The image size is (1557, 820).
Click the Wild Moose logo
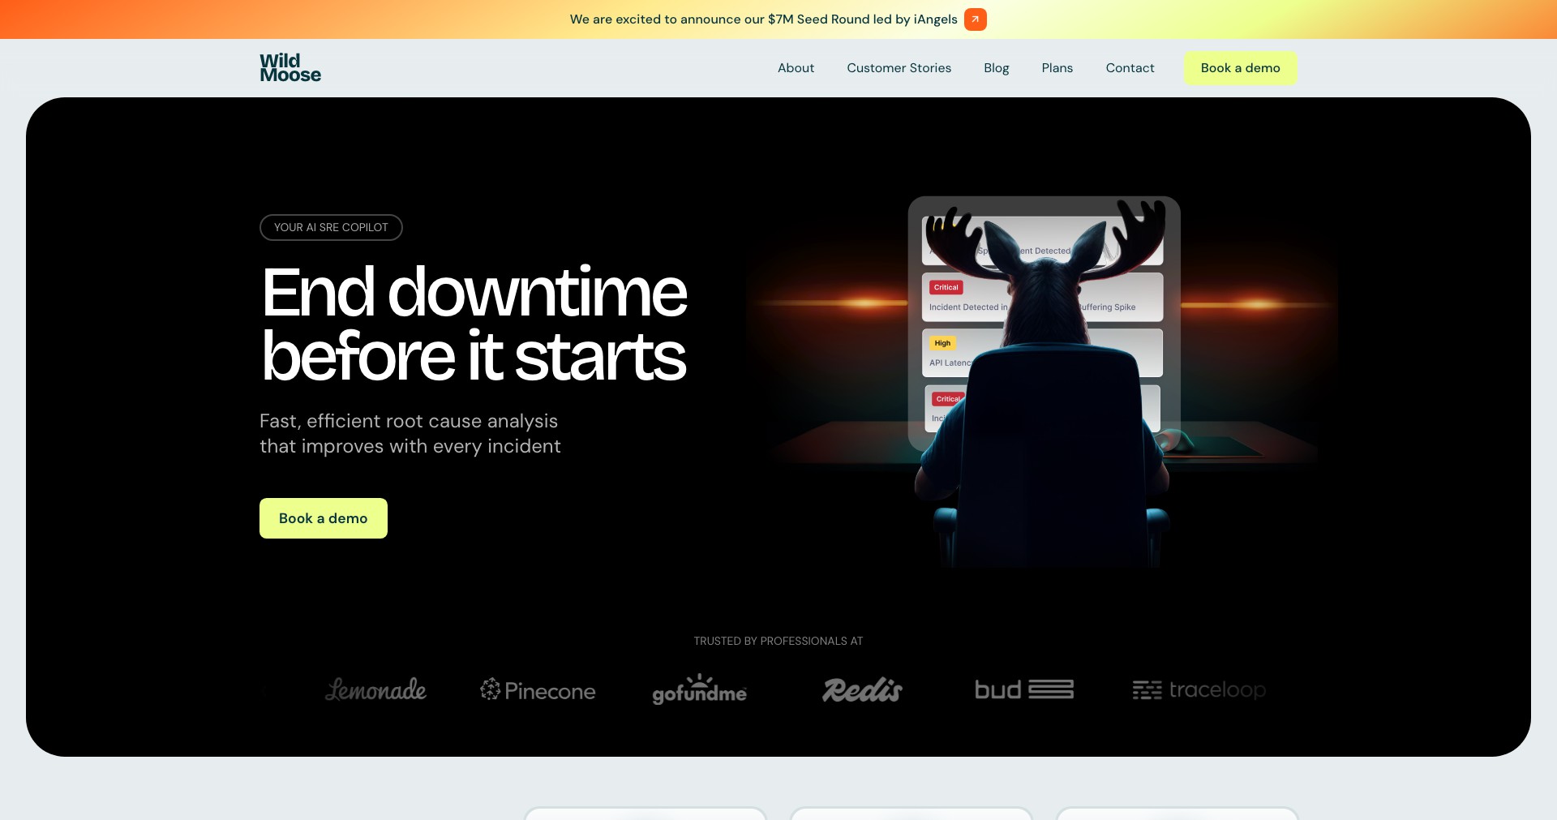(x=290, y=68)
